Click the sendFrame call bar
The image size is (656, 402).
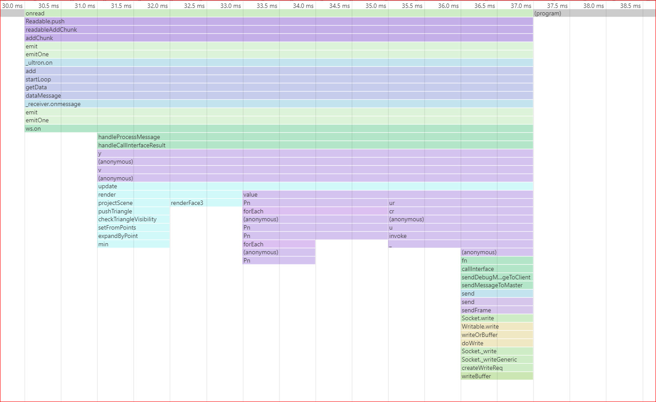497,310
